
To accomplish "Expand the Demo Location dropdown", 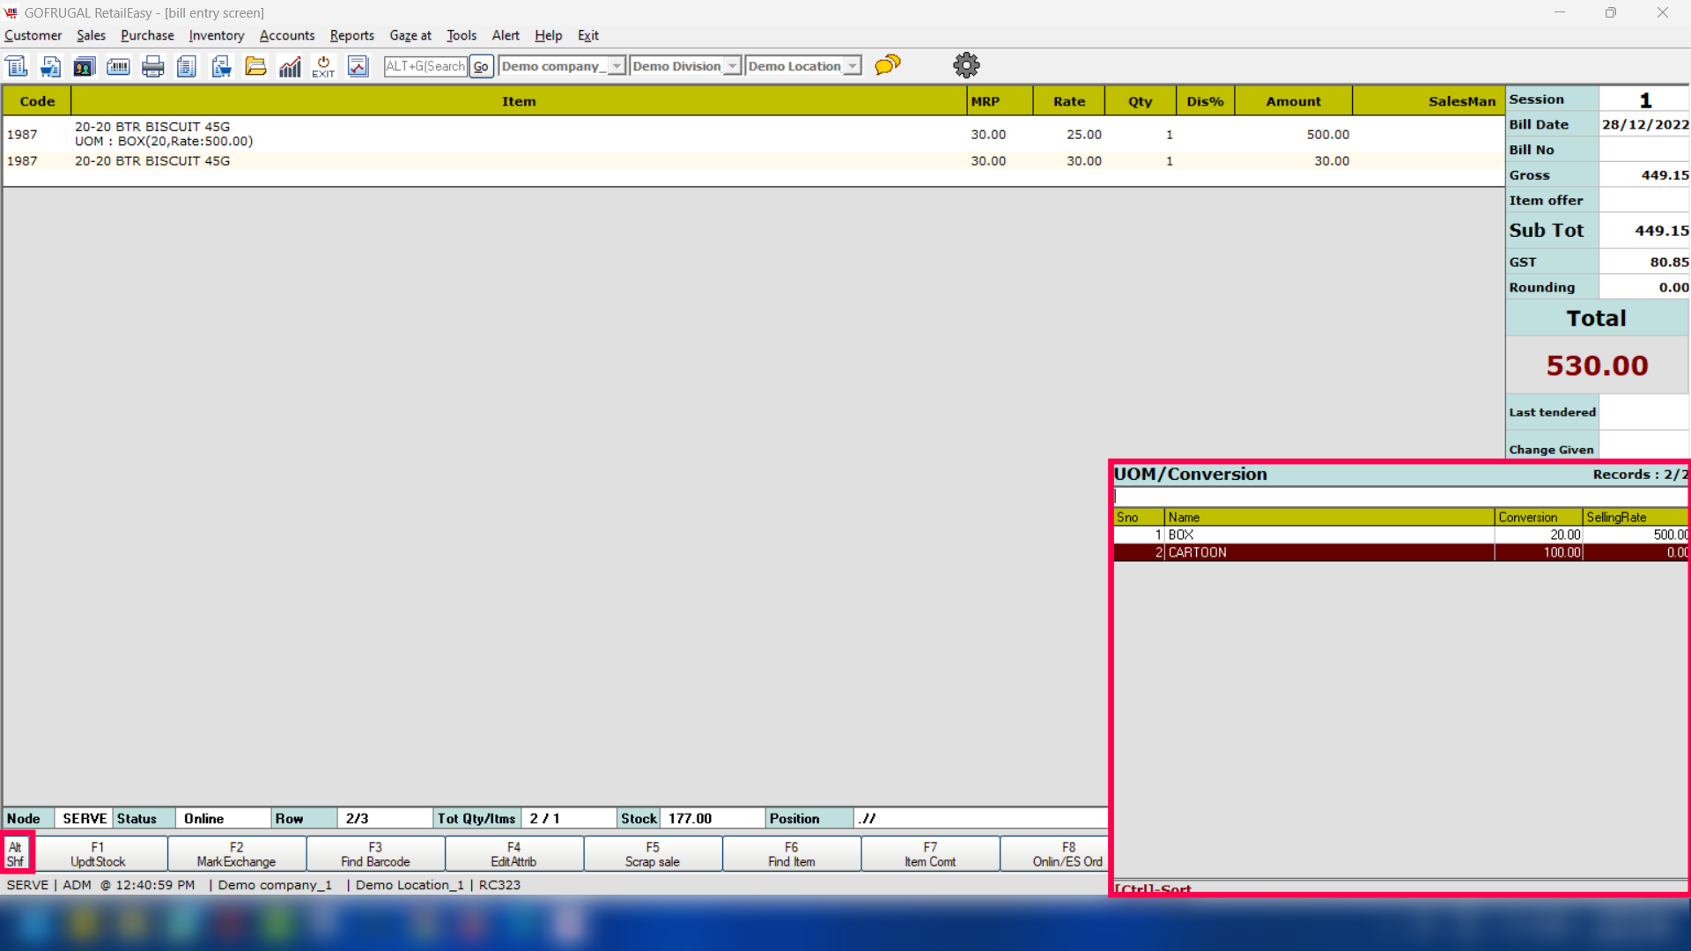I will click(x=852, y=66).
